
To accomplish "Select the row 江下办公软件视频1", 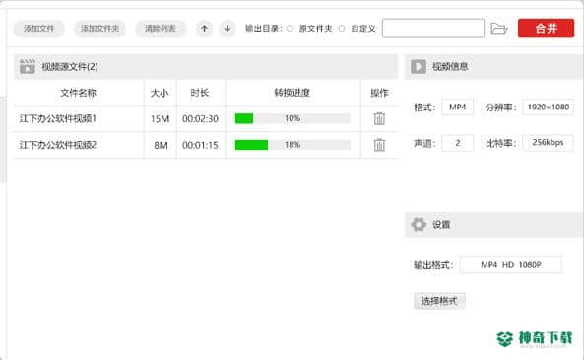I will click(x=206, y=118).
